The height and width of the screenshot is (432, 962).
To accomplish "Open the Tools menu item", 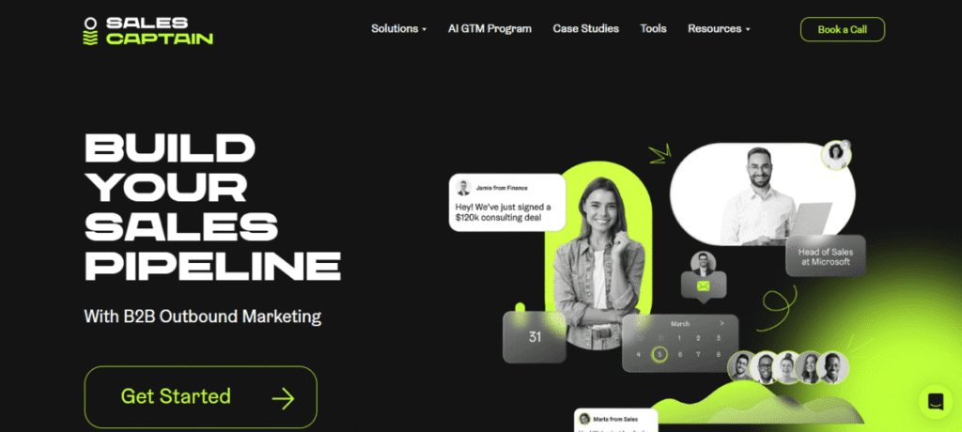I will click(x=654, y=29).
